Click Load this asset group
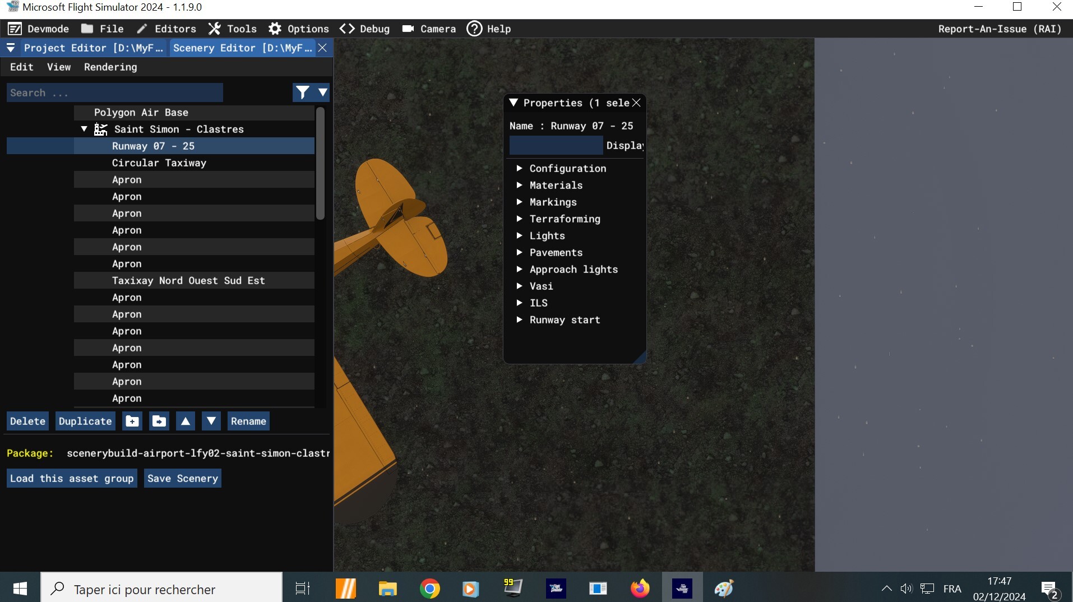Viewport: 1073px width, 602px height. point(72,479)
